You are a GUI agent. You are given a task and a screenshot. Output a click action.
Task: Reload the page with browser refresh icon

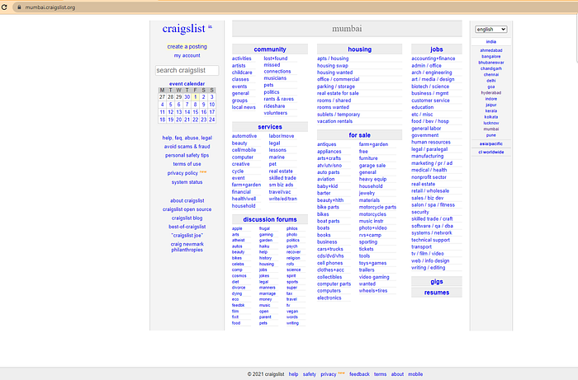click(3, 7)
